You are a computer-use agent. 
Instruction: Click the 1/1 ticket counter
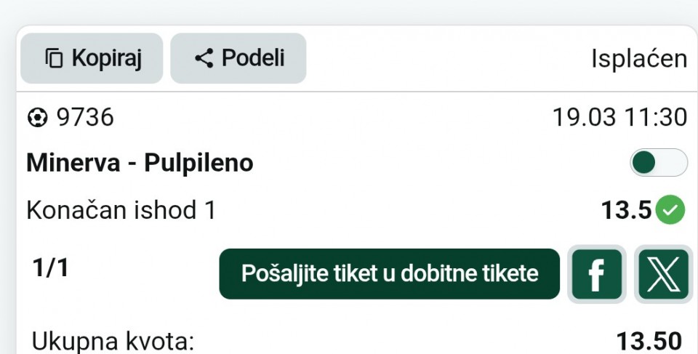(x=51, y=268)
